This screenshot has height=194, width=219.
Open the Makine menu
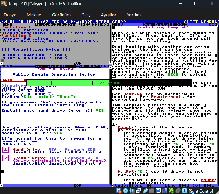[34, 15]
